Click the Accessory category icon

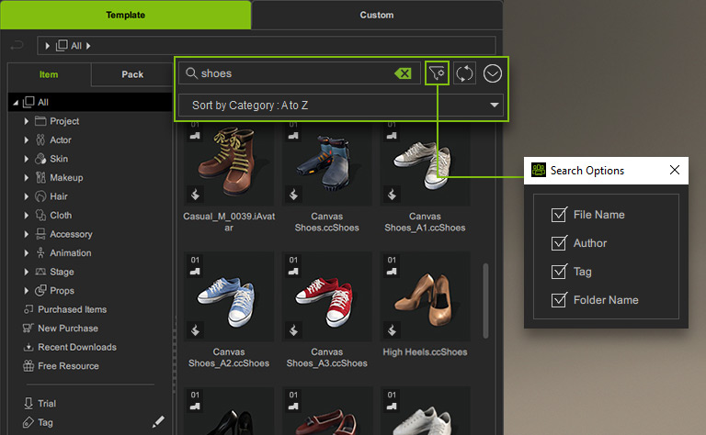[x=40, y=234]
